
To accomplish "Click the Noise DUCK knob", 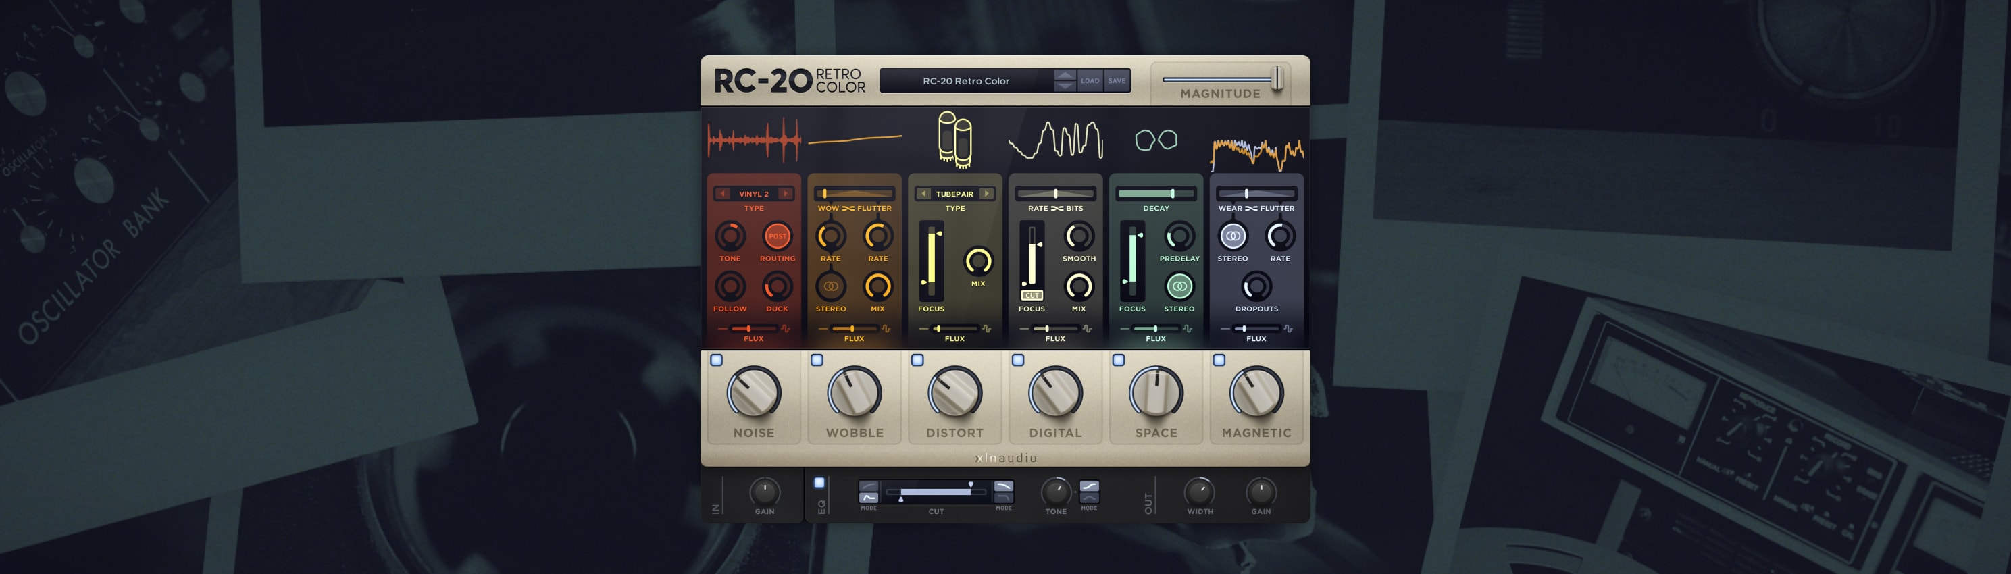I will tap(777, 286).
